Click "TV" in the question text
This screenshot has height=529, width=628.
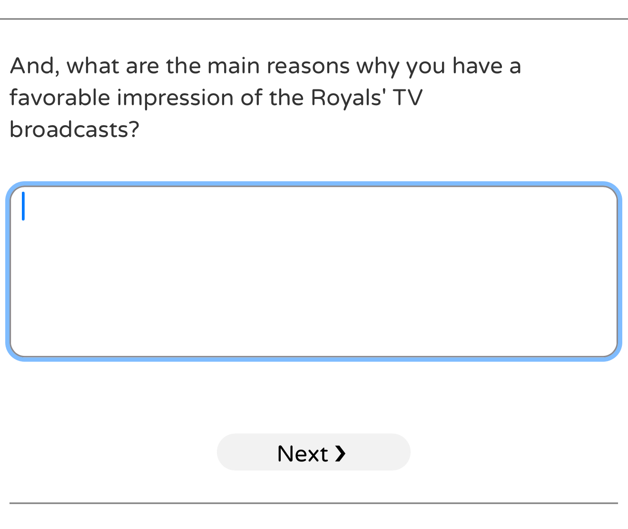pos(407,98)
